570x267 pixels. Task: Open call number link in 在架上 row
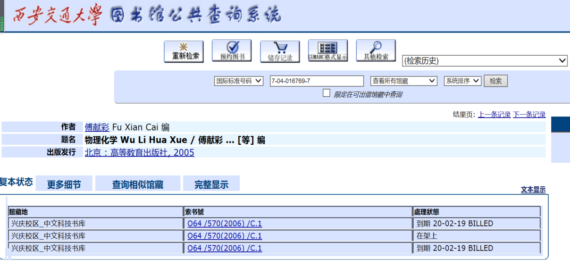click(225, 236)
